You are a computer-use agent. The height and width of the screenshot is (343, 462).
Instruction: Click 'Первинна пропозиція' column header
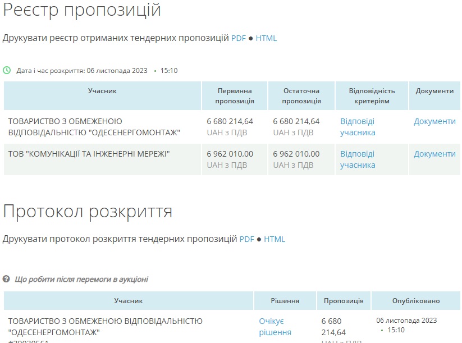(x=235, y=96)
